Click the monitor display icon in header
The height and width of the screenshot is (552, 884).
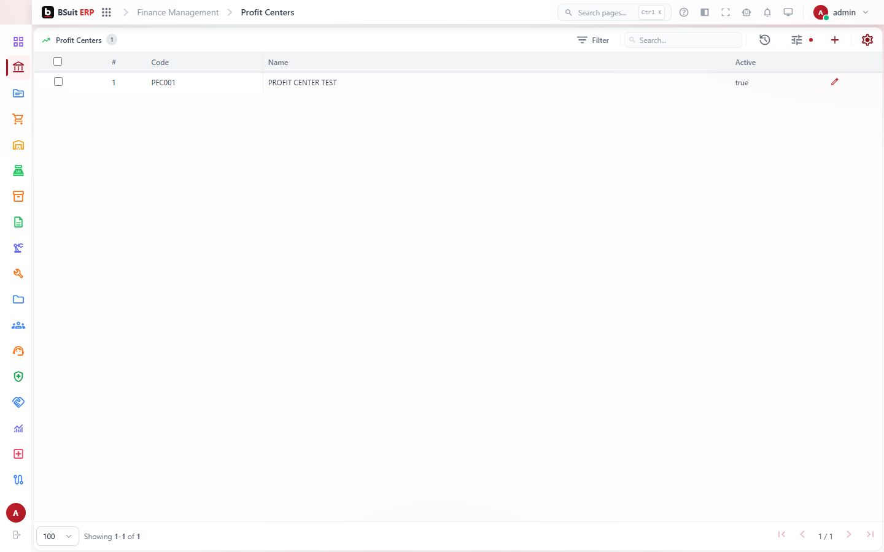tap(788, 12)
